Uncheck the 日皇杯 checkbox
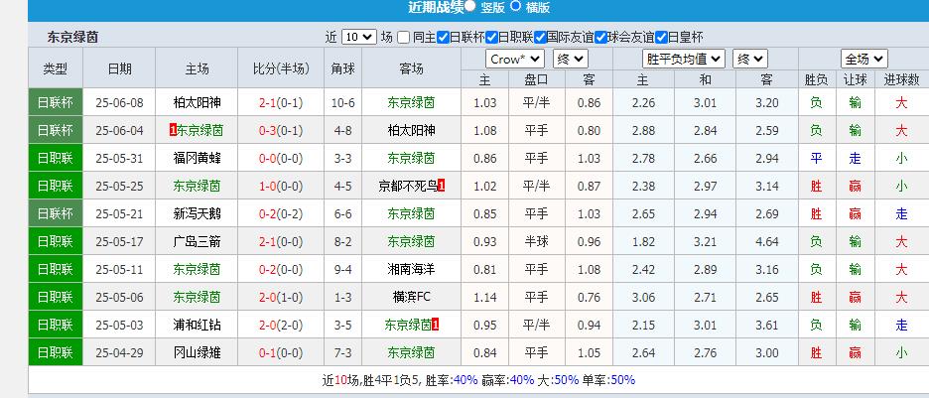Image resolution: width=929 pixels, height=398 pixels. pyautogui.click(x=661, y=37)
